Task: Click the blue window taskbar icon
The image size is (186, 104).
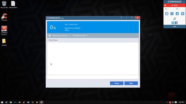Action: tap(28, 102)
